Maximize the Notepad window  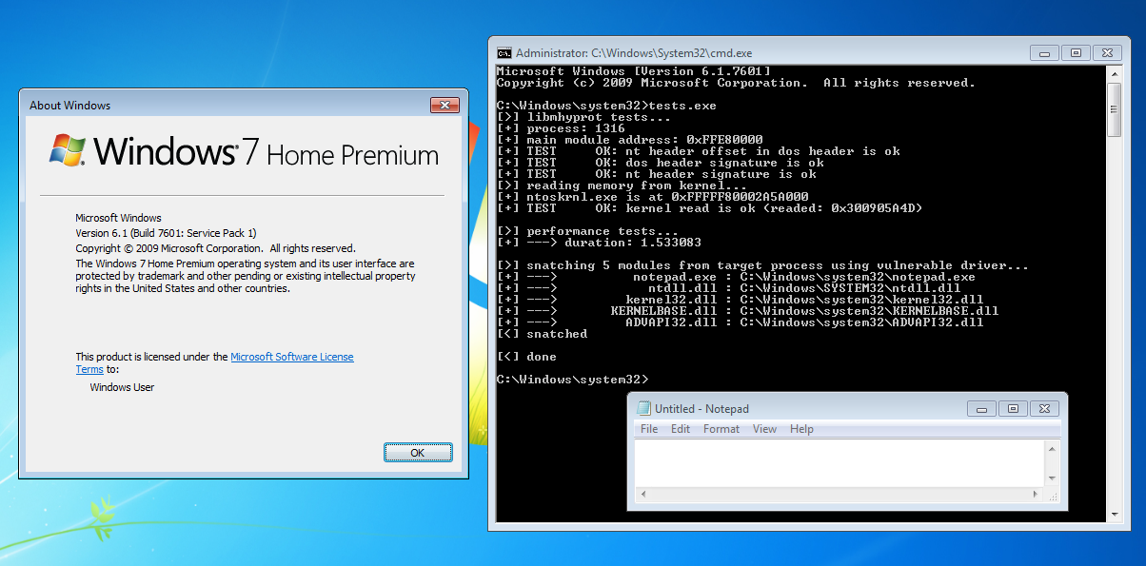(x=1013, y=408)
